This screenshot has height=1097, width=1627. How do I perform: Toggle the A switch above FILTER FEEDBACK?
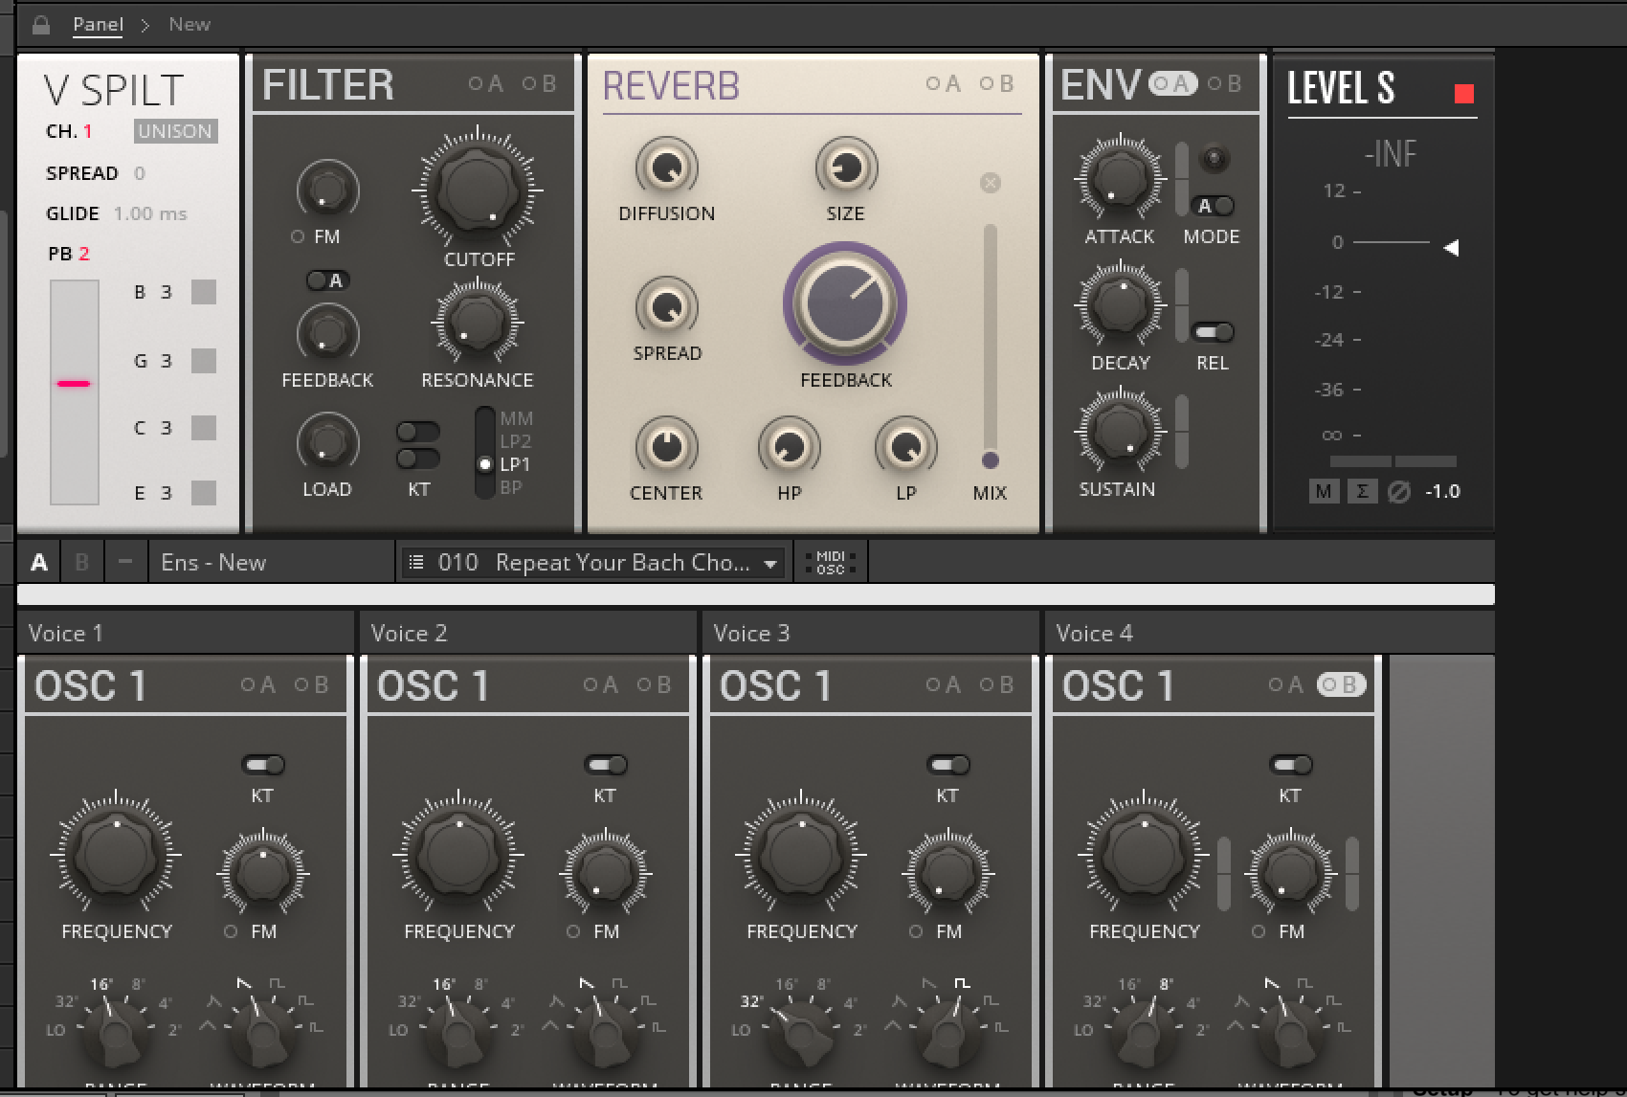327,280
